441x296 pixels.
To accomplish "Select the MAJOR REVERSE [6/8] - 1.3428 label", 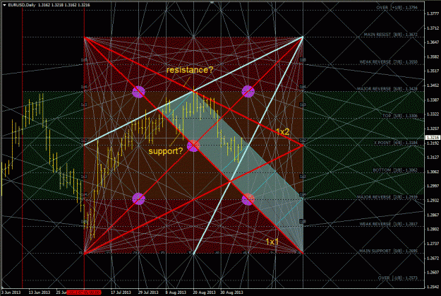I will [x=387, y=89].
